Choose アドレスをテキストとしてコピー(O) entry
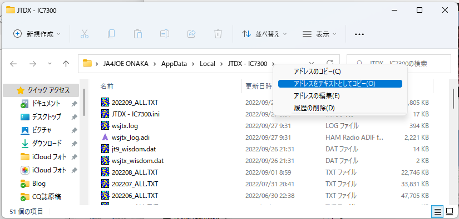Viewport: 459px width, 219px height. [x=340, y=83]
